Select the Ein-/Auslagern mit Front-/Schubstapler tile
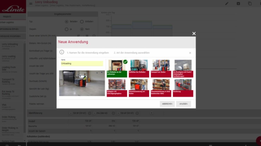The width and height of the screenshot is (261, 146). click(x=183, y=68)
